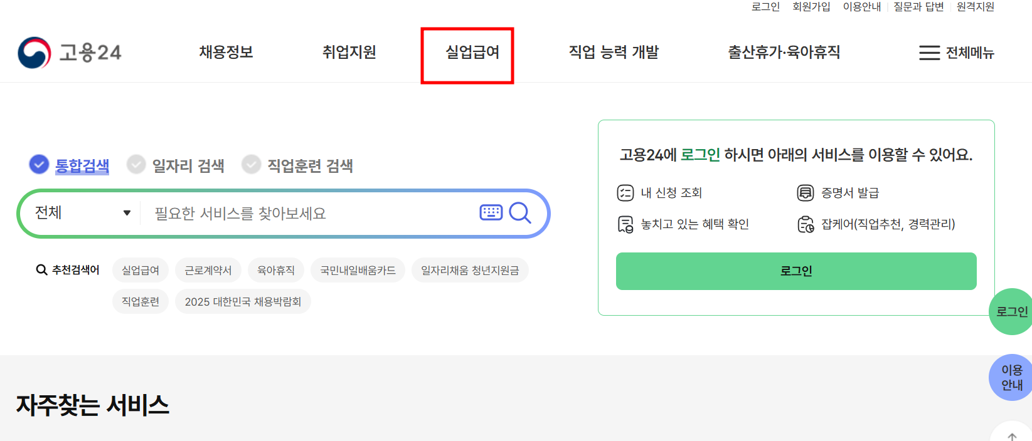Viewport: 1032px width, 441px height.
Task: Click the 내 신청 조회 checklist icon
Action: pos(625,193)
